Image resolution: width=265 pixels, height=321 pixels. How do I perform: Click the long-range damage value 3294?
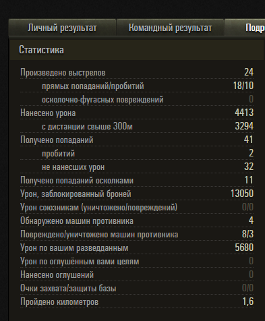(244, 126)
